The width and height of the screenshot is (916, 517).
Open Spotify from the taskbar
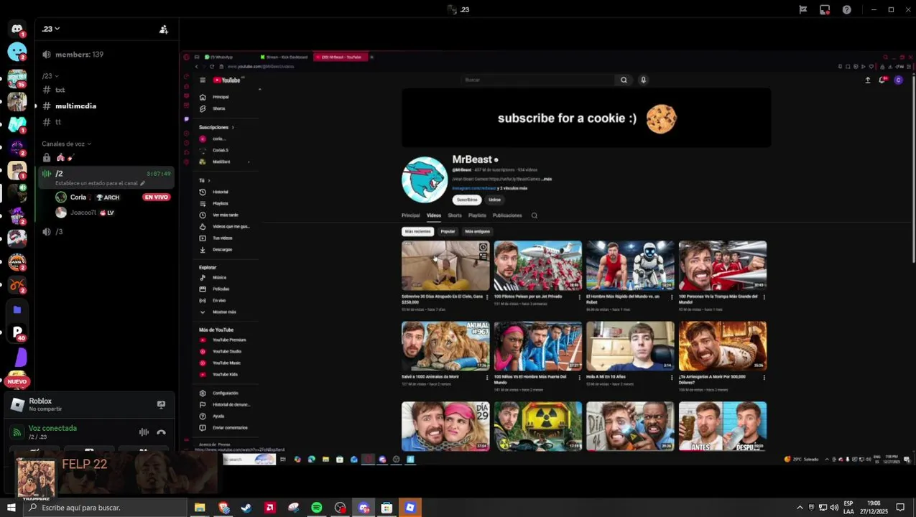point(317,508)
